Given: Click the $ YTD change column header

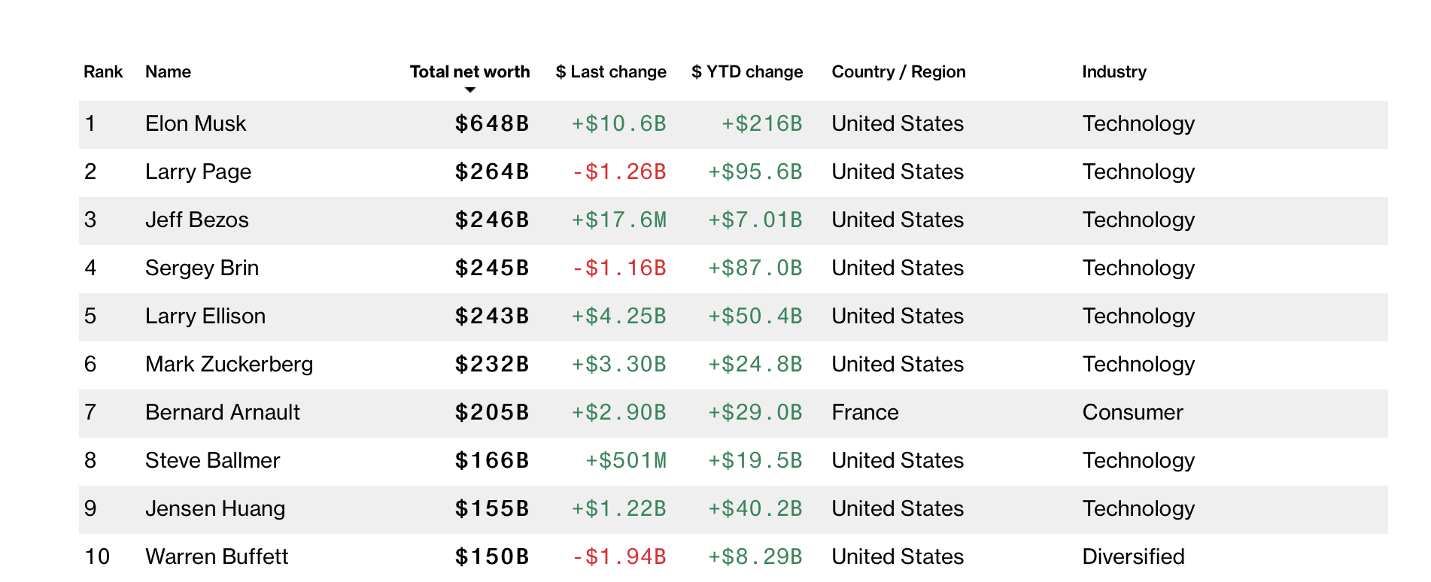Looking at the screenshot, I should [747, 72].
